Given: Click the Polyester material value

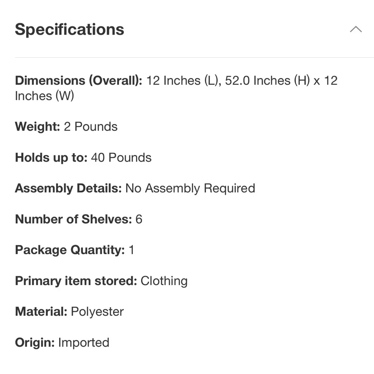Looking at the screenshot, I should (x=97, y=312).
